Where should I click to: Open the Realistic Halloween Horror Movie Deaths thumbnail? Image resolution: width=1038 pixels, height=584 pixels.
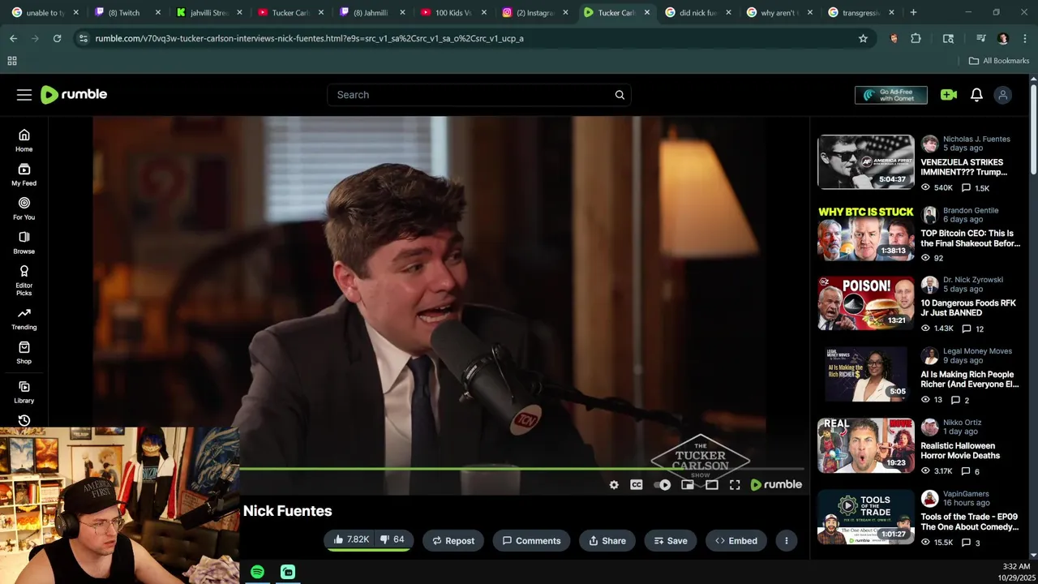click(865, 445)
